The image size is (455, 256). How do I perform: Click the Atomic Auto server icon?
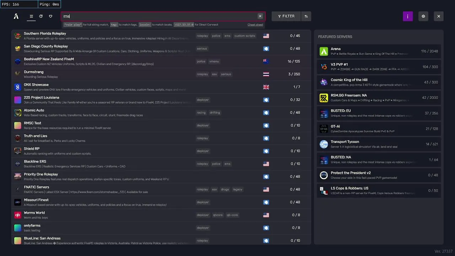point(18,113)
